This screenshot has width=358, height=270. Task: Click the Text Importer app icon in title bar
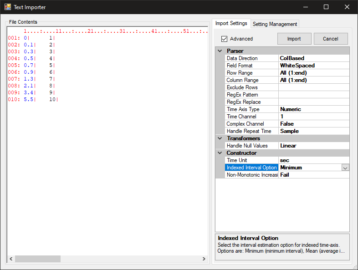click(x=8, y=7)
